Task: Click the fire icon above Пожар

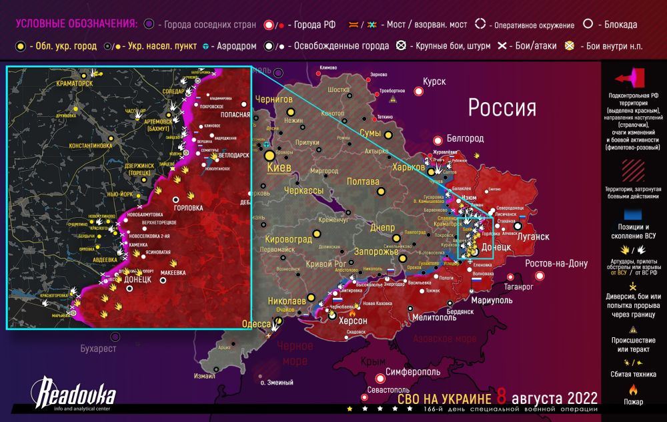Action: 633,389
